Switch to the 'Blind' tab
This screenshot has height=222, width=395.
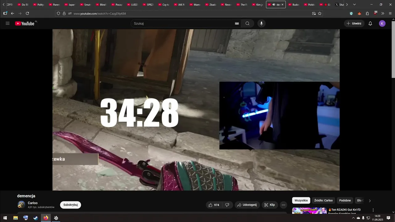[x=101, y=5]
